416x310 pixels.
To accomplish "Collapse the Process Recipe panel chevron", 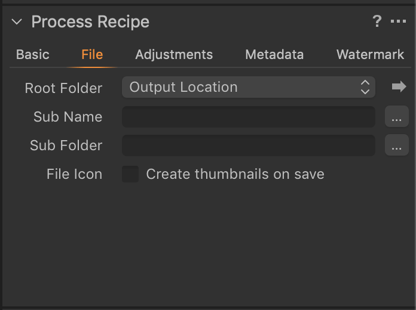I will click(x=17, y=22).
